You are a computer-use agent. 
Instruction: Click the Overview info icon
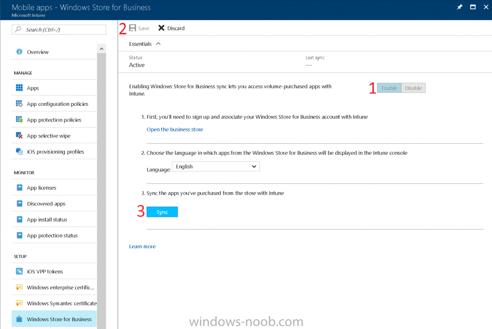pos(19,52)
